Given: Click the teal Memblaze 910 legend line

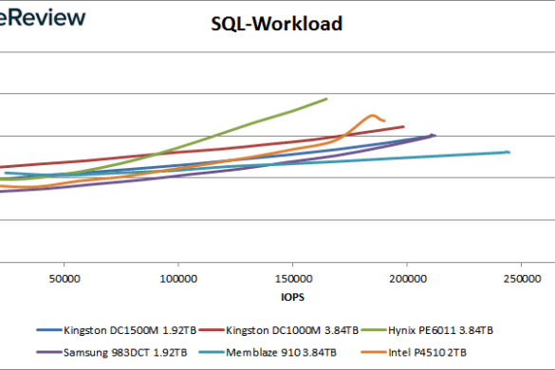Looking at the screenshot, I should point(212,352).
